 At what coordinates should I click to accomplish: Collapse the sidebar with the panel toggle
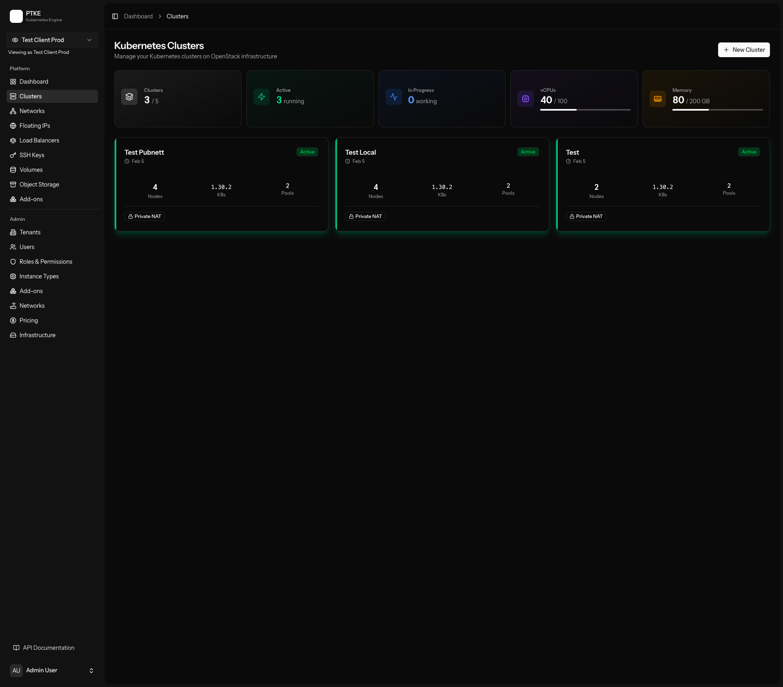tap(115, 16)
